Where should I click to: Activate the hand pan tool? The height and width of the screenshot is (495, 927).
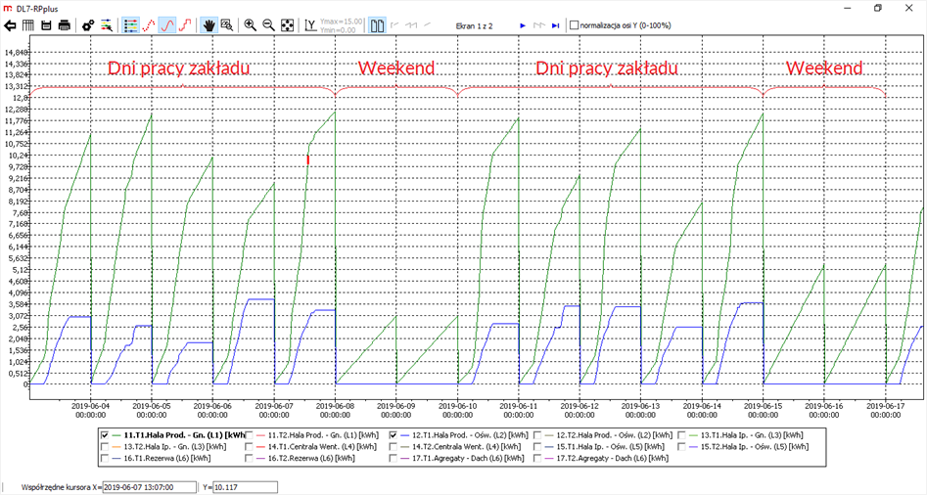209,25
